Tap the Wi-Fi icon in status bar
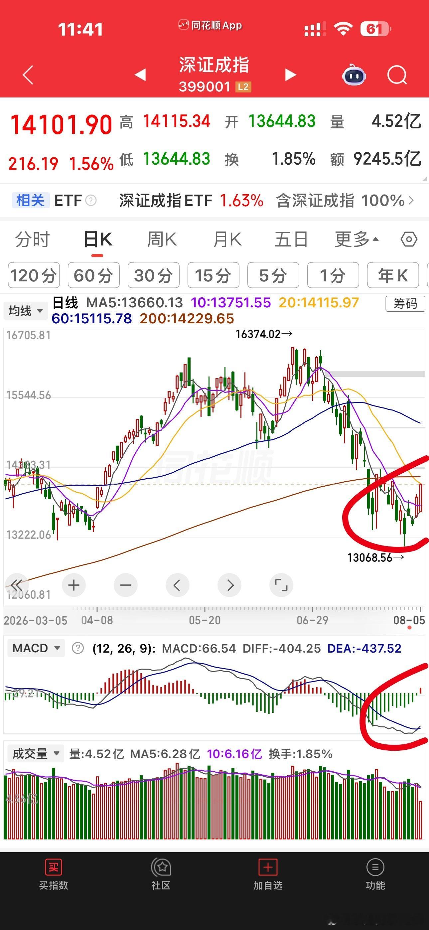 point(343,29)
